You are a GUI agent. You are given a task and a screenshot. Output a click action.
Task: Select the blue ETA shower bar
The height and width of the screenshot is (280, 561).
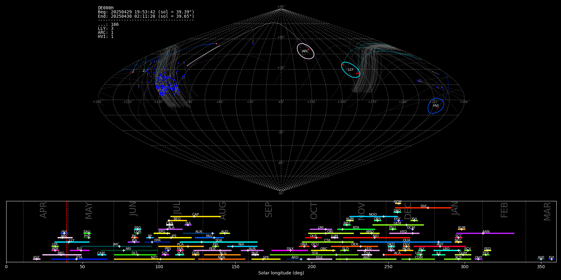[79, 259]
